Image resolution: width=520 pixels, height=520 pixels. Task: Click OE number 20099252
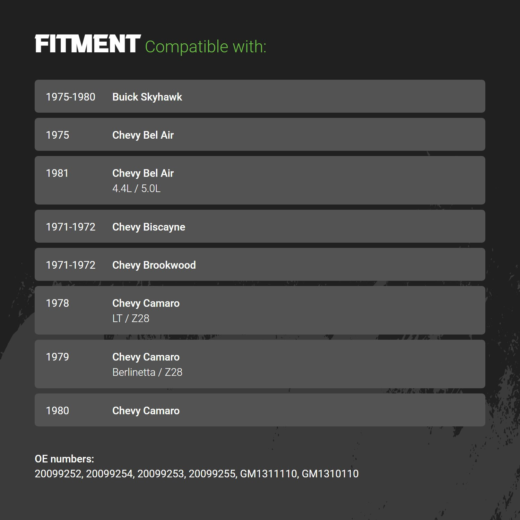[58, 474]
